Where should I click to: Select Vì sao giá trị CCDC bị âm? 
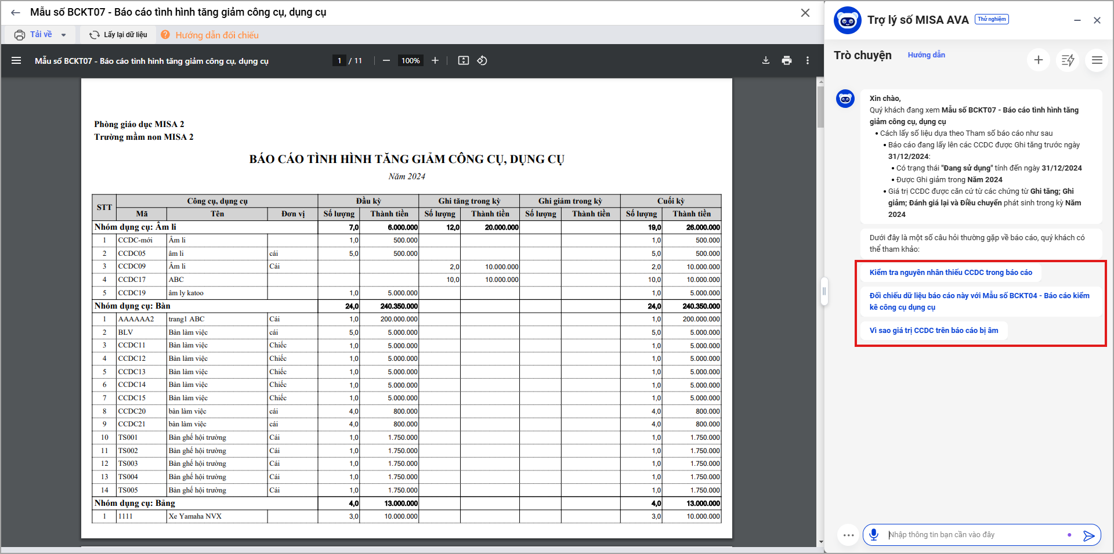pyautogui.click(x=934, y=331)
